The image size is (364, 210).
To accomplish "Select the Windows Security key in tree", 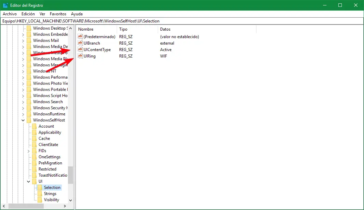I will [x=50, y=108].
